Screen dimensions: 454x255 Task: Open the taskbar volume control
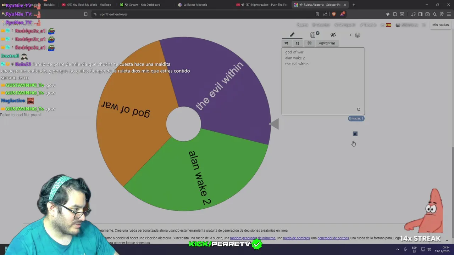pyautogui.click(x=429, y=249)
